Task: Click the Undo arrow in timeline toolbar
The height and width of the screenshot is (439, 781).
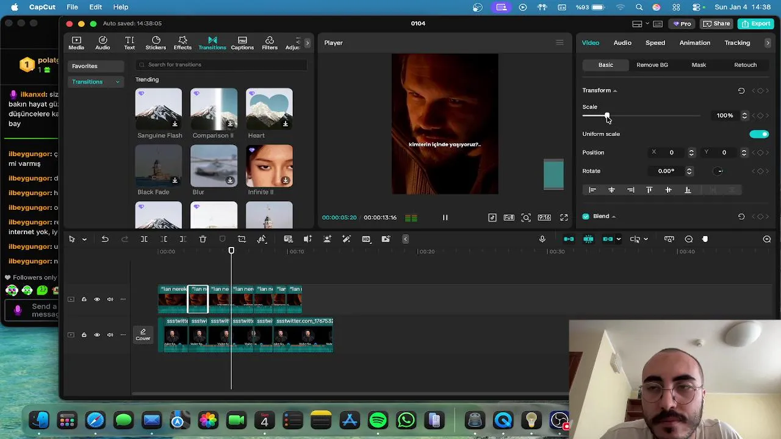Action: (105, 239)
